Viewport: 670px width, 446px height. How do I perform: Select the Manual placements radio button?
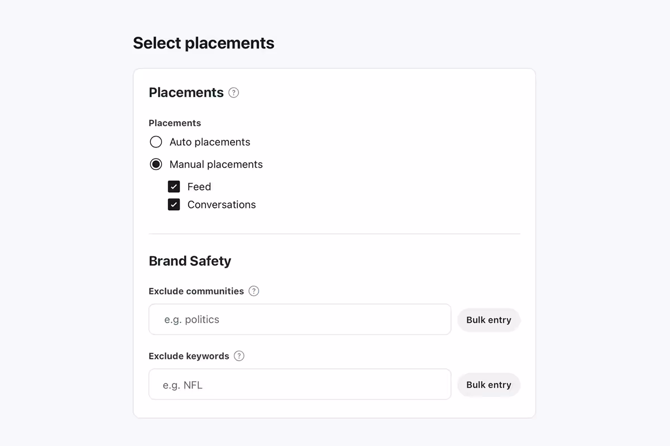pos(156,164)
